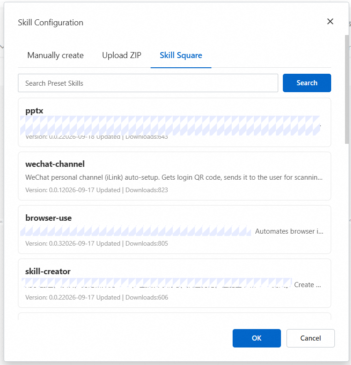Select the wechat-channel skill title
The height and width of the screenshot is (365, 351).
tap(55, 164)
